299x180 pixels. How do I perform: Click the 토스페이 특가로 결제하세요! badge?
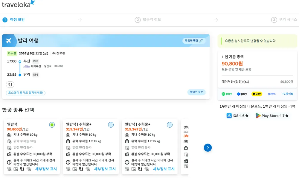26,93
